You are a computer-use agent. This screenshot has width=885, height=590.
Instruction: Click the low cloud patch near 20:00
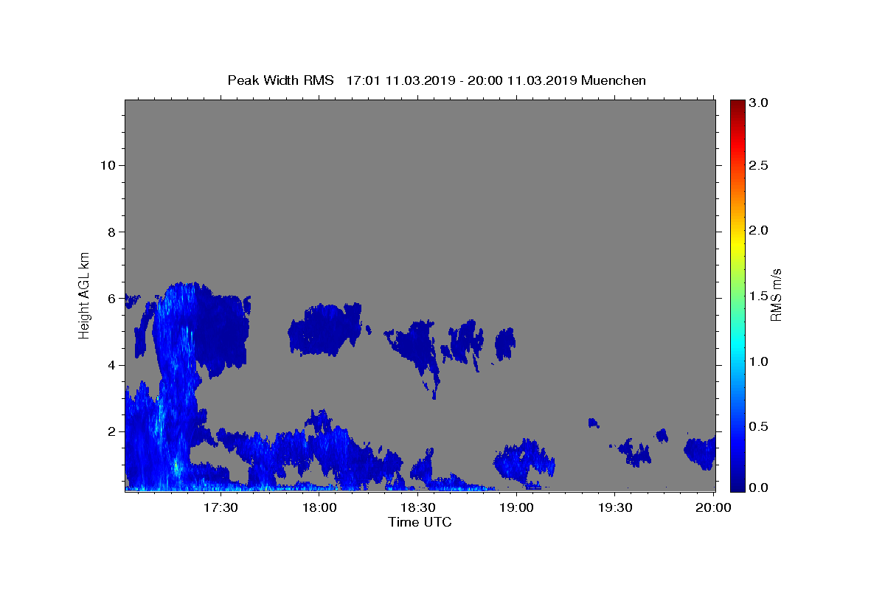[x=700, y=453]
